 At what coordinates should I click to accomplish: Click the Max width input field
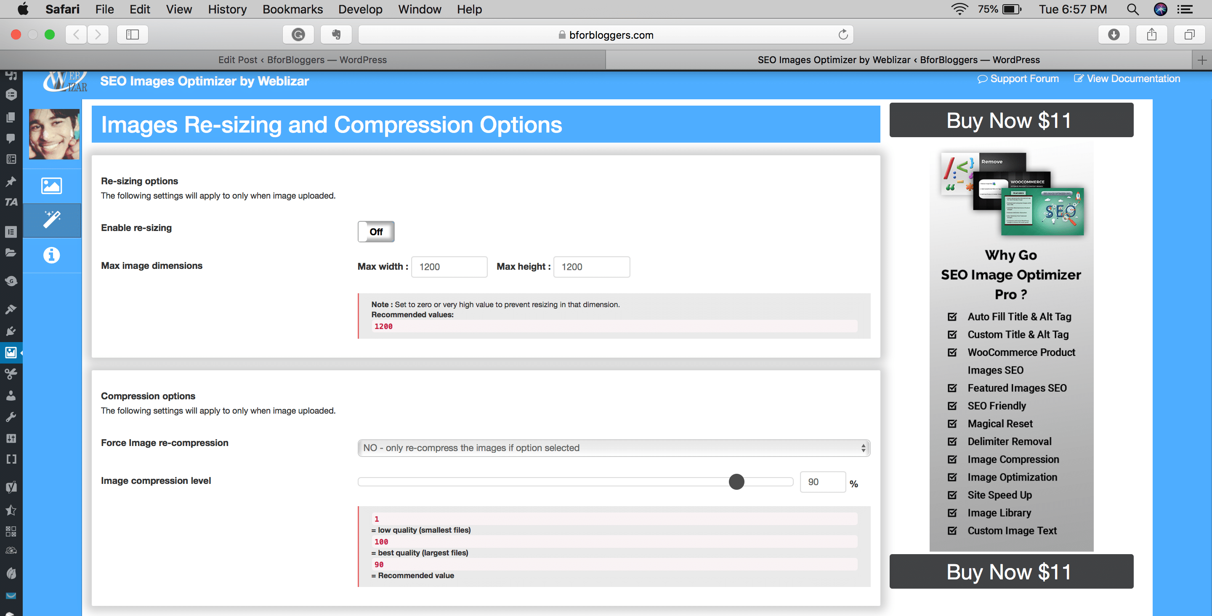click(x=449, y=267)
